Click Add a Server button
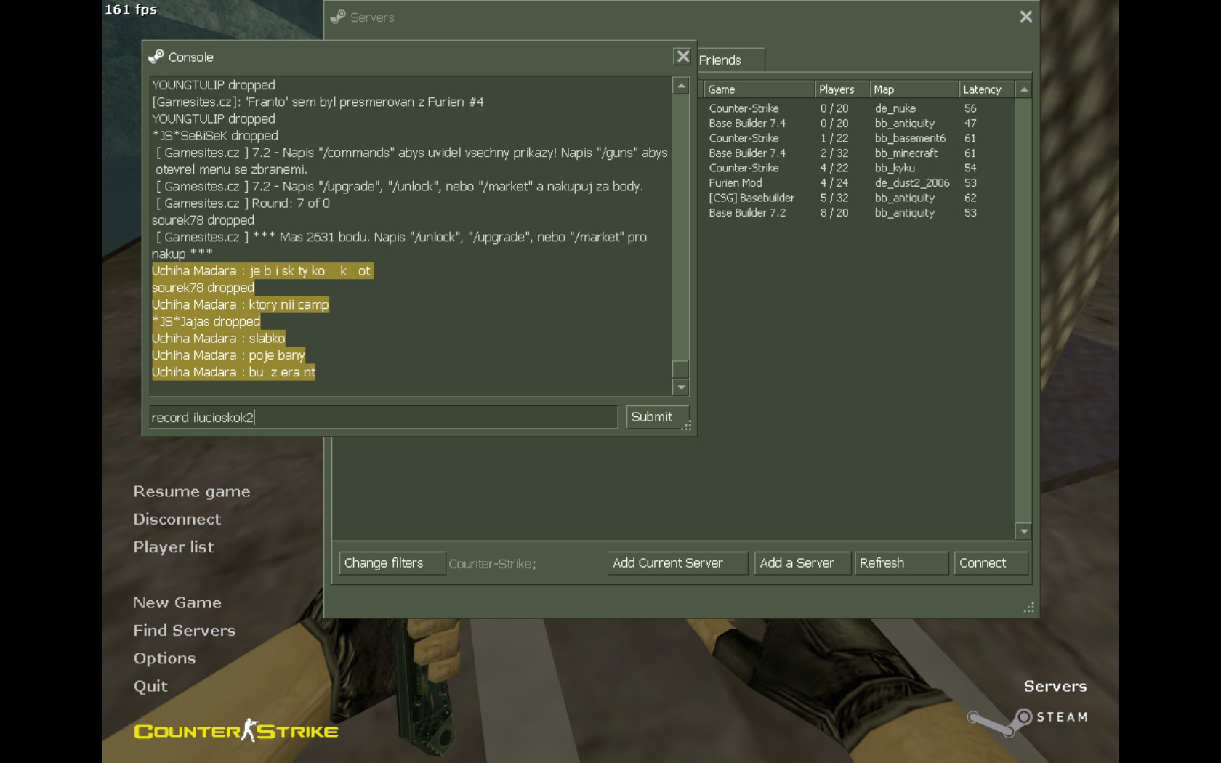The height and width of the screenshot is (763, 1221). click(x=802, y=563)
